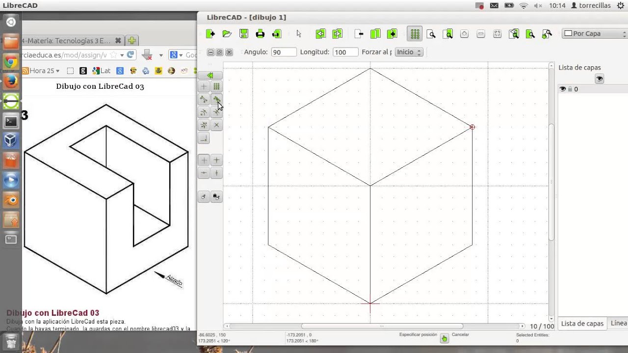This screenshot has height=353, width=628.
Task: Click the restrict orthogonally bold cross icon
Action: pyautogui.click(x=216, y=160)
